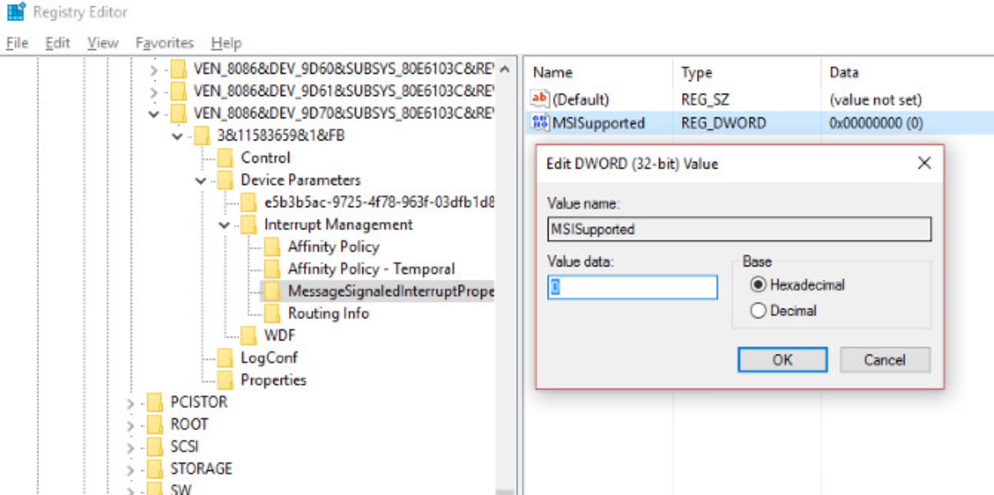This screenshot has height=495, width=994.
Task: Cancel the Edit DWORD dialog
Action: tap(884, 359)
